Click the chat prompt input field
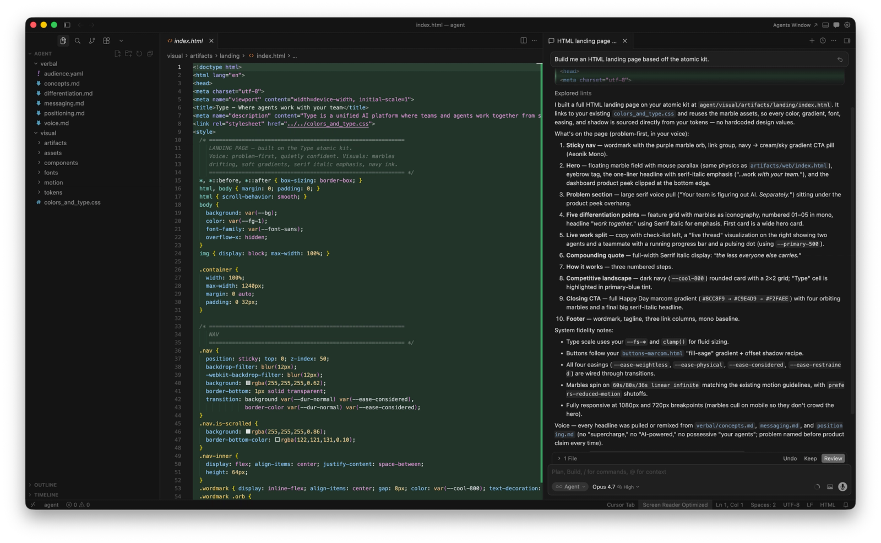The height and width of the screenshot is (543, 881). 699,472
